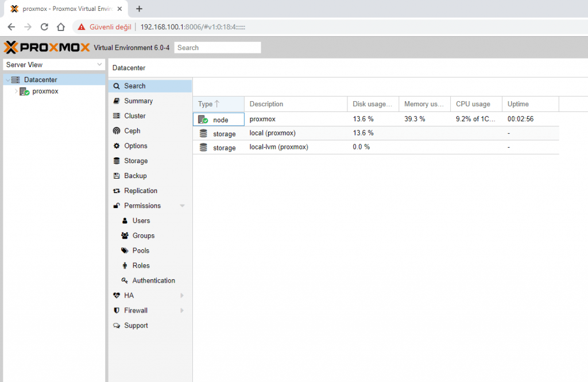Expand the proxmox node in tree
This screenshot has width=588, height=382.
[x=16, y=91]
